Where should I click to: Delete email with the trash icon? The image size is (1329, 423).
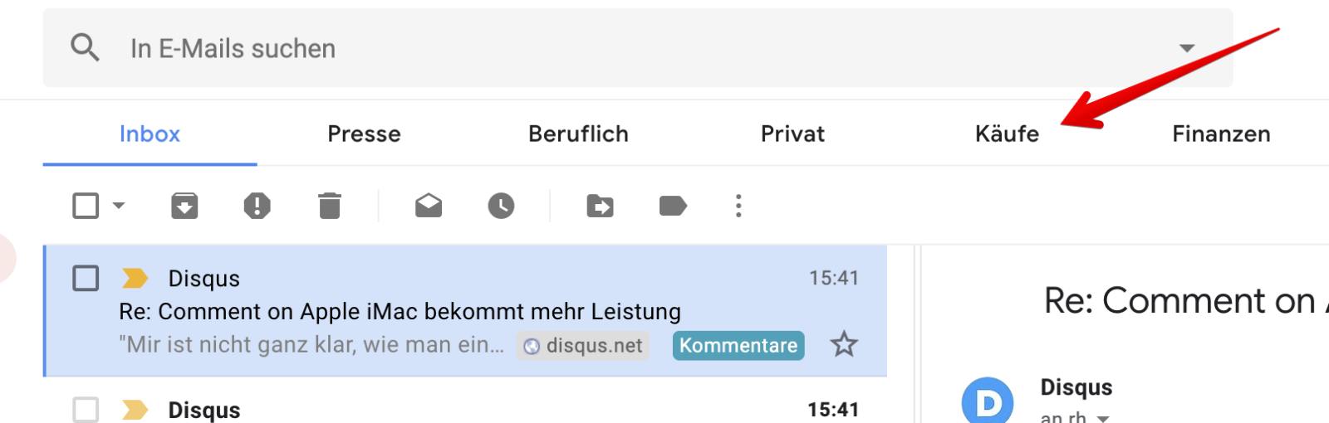[x=330, y=206]
